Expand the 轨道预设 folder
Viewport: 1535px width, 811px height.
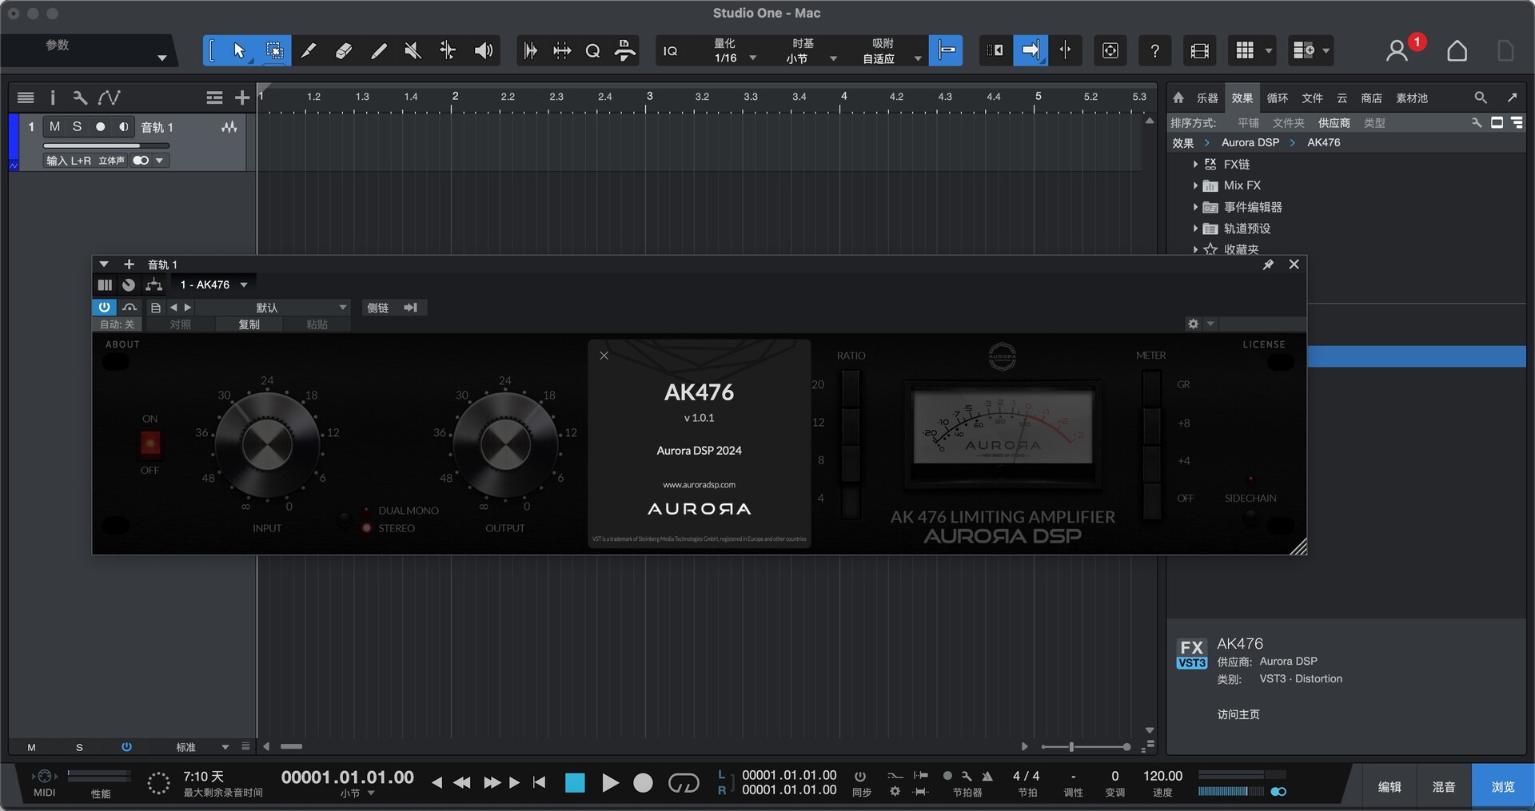1195,229
